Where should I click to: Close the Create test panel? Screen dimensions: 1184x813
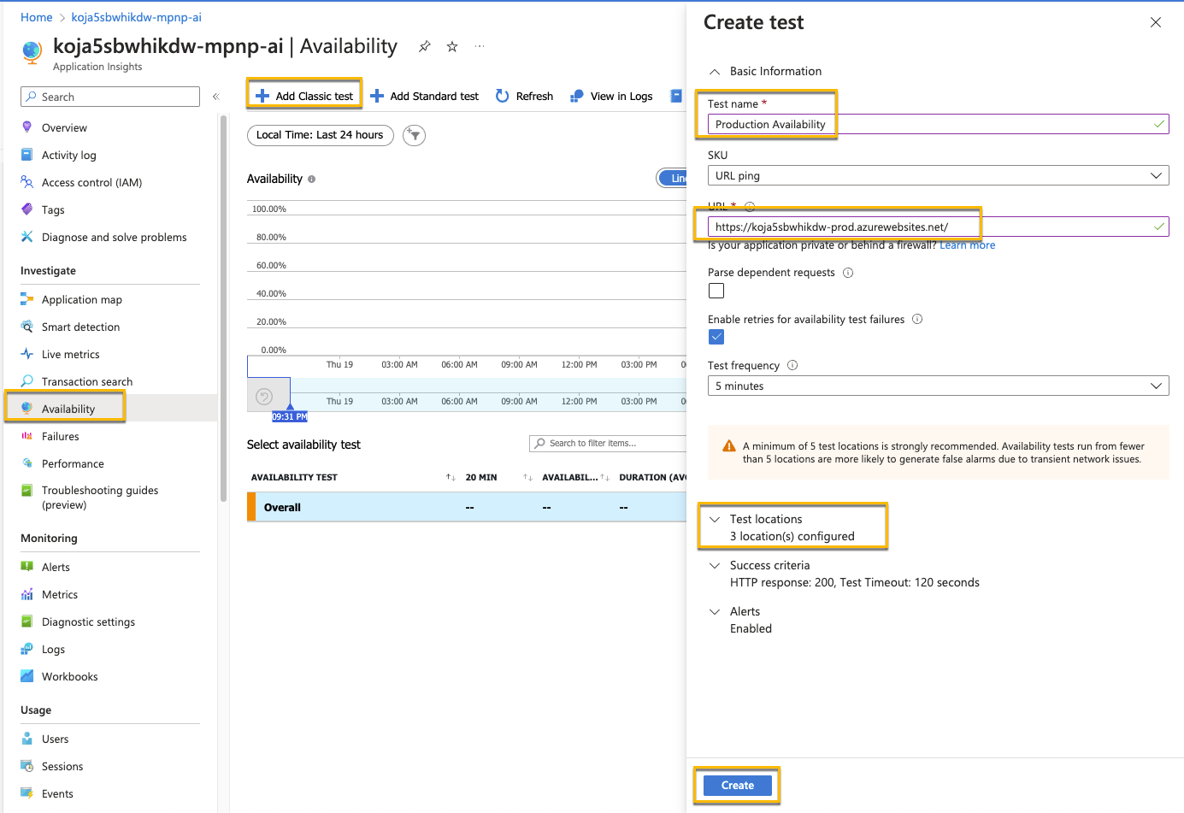click(1156, 22)
